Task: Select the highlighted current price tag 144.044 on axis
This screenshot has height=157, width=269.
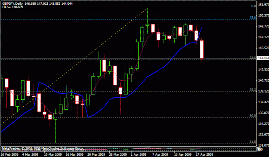Action: (263, 58)
